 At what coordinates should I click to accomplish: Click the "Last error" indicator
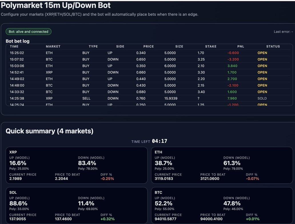click(x=283, y=32)
